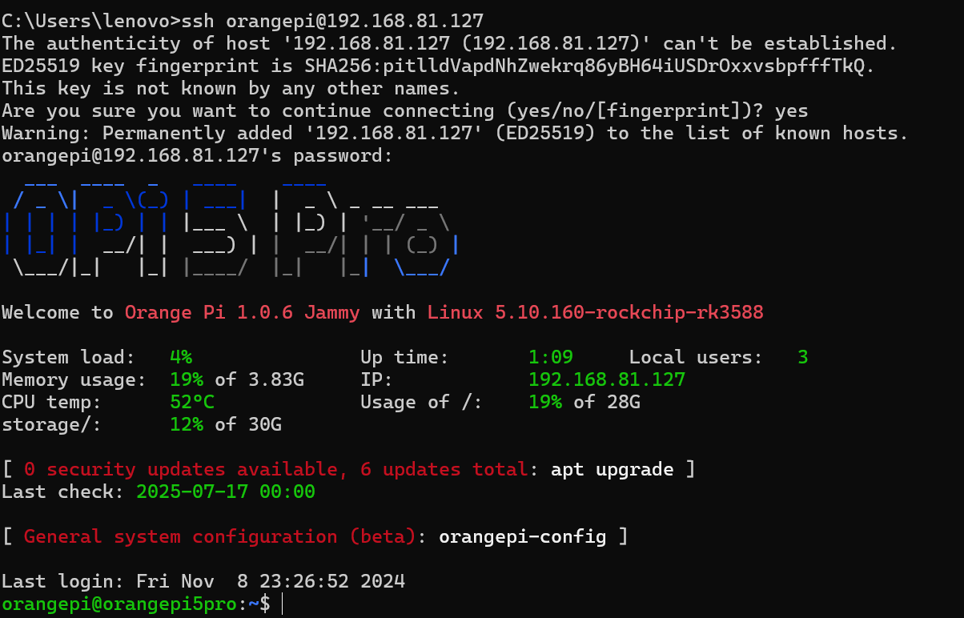Click Usage of / '19% of 28G'

click(584, 401)
